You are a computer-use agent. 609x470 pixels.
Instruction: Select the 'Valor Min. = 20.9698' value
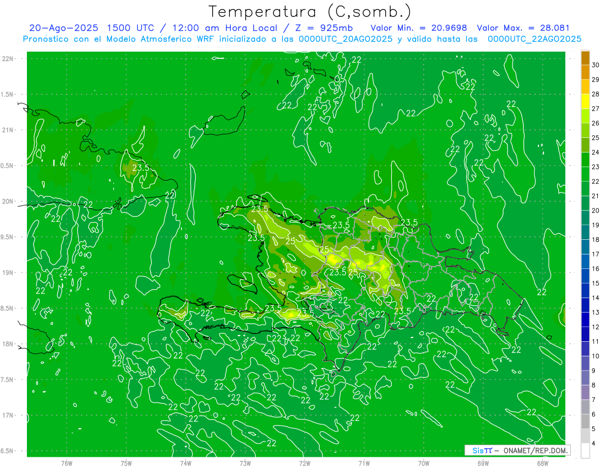419,28
